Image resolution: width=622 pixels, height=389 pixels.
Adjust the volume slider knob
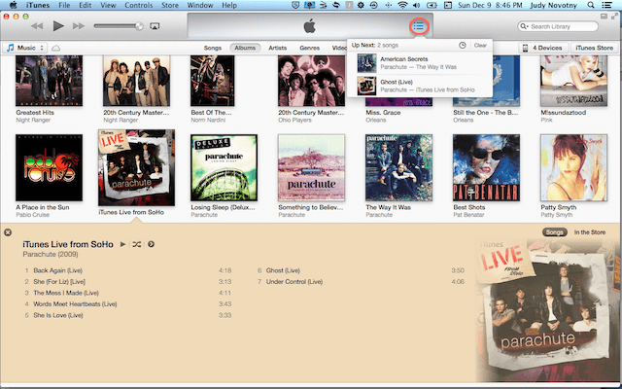tap(139, 26)
